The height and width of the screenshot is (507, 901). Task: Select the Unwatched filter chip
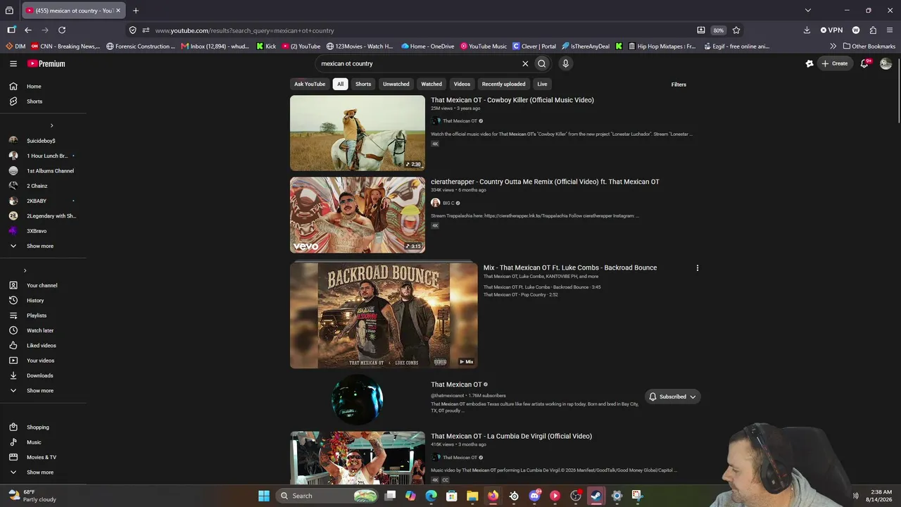click(396, 84)
